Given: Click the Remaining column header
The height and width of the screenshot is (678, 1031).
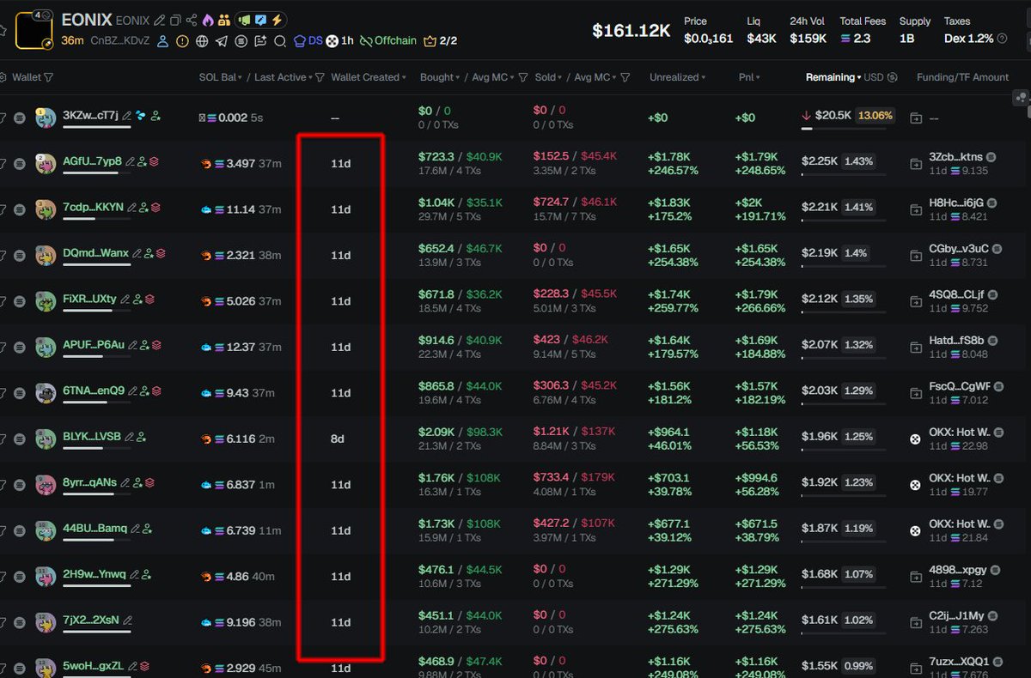Looking at the screenshot, I should [x=833, y=77].
